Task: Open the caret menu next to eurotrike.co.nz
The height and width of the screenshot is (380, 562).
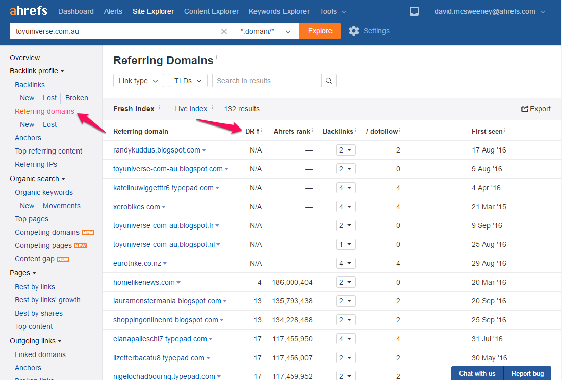Action: [x=165, y=264]
